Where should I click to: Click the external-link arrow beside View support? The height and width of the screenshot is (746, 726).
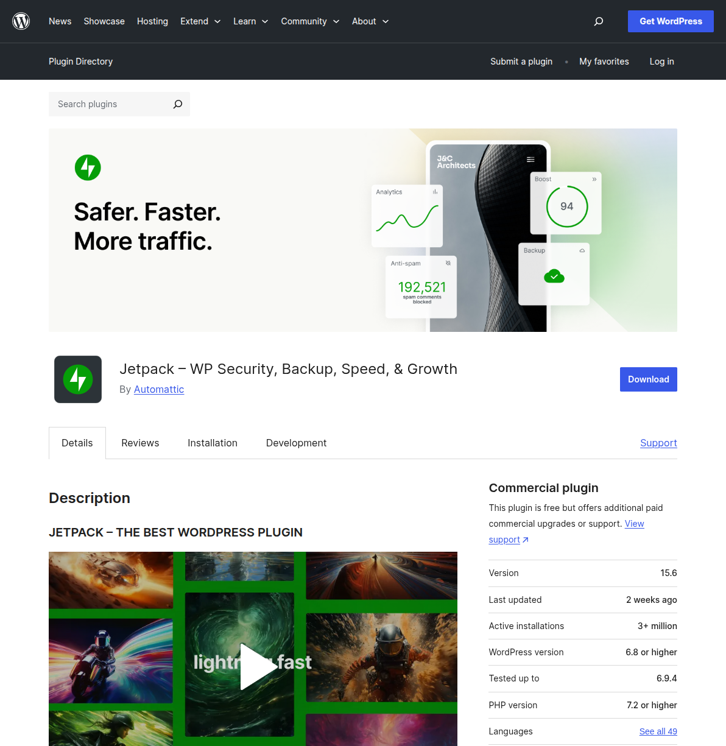[x=525, y=540]
